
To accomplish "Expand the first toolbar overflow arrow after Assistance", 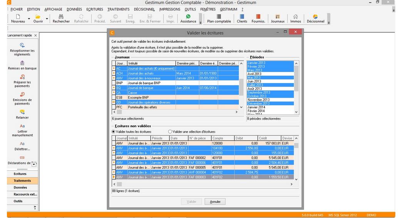I will point(200,23).
